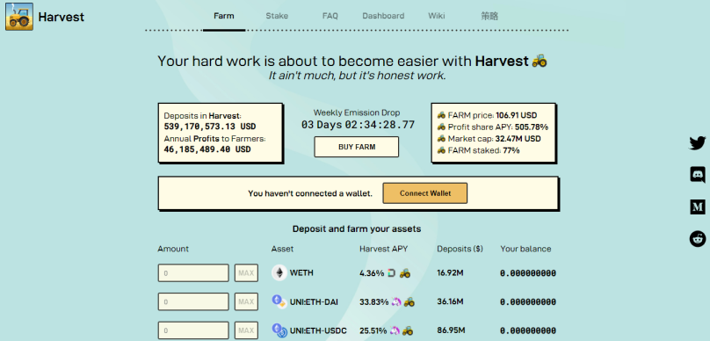The image size is (710, 341).
Task: Focus the UNI:ETH-USDC amount input field
Action: [x=193, y=330]
